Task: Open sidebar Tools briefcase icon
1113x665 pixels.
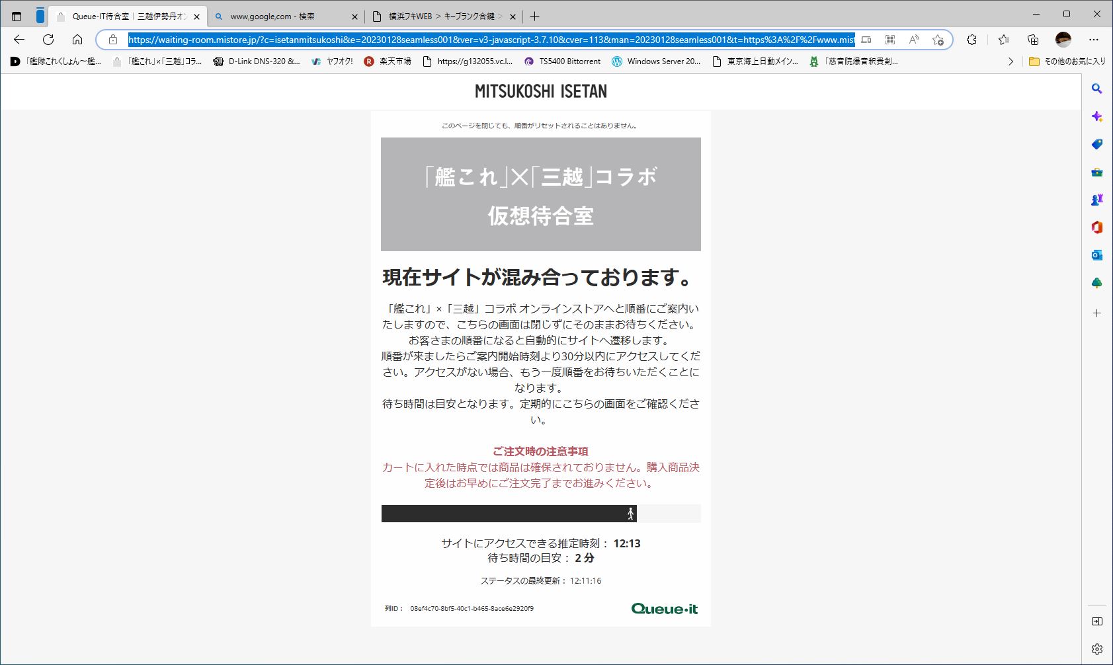Action: 1097,172
